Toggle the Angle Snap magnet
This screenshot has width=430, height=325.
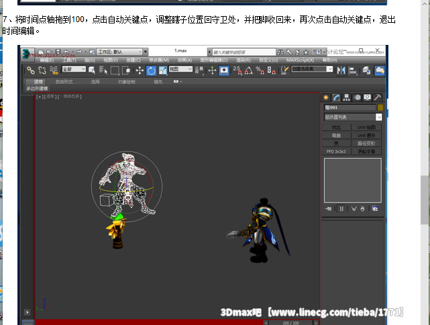248,70
